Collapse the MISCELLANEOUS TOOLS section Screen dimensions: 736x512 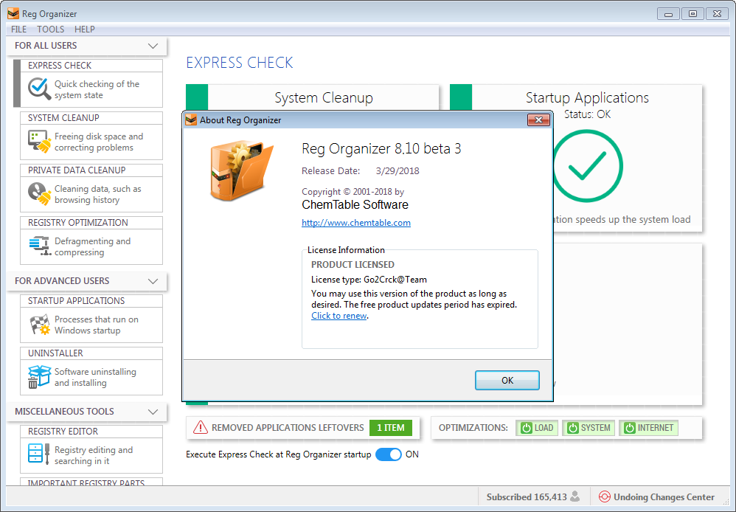pos(153,412)
